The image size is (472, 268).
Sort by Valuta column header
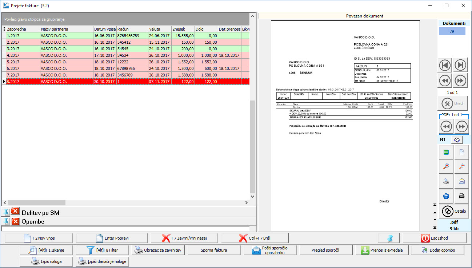[159, 29]
